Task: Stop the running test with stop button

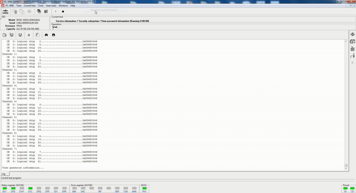Action: coord(63,11)
